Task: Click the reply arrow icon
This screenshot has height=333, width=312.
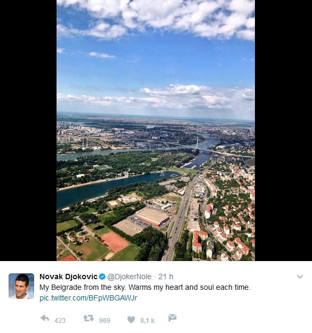Action: 45,318
